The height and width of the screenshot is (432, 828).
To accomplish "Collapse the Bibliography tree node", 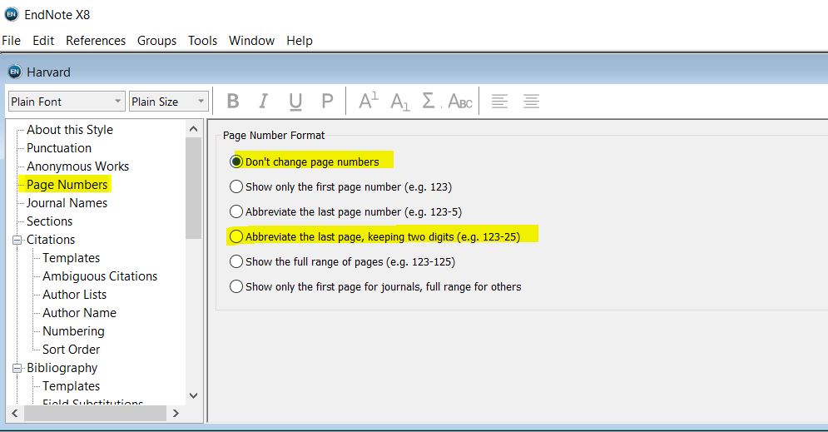I will (x=17, y=368).
